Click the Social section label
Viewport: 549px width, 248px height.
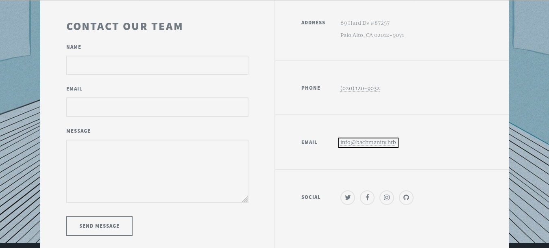[x=311, y=197]
